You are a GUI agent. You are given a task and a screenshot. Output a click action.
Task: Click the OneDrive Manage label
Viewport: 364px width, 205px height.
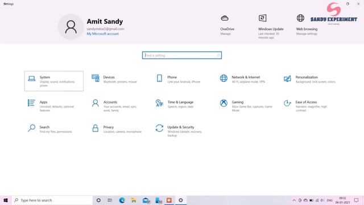tap(225, 34)
